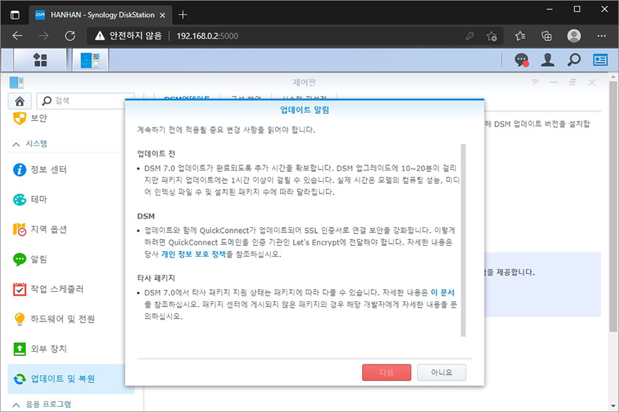Open the browser profile avatar
Image resolution: width=619 pixels, height=412 pixels.
pos(574,36)
